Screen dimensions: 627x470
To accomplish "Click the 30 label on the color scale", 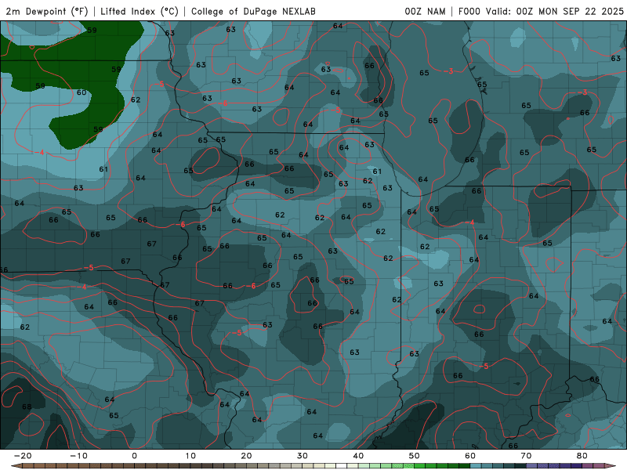I will click(x=303, y=456).
